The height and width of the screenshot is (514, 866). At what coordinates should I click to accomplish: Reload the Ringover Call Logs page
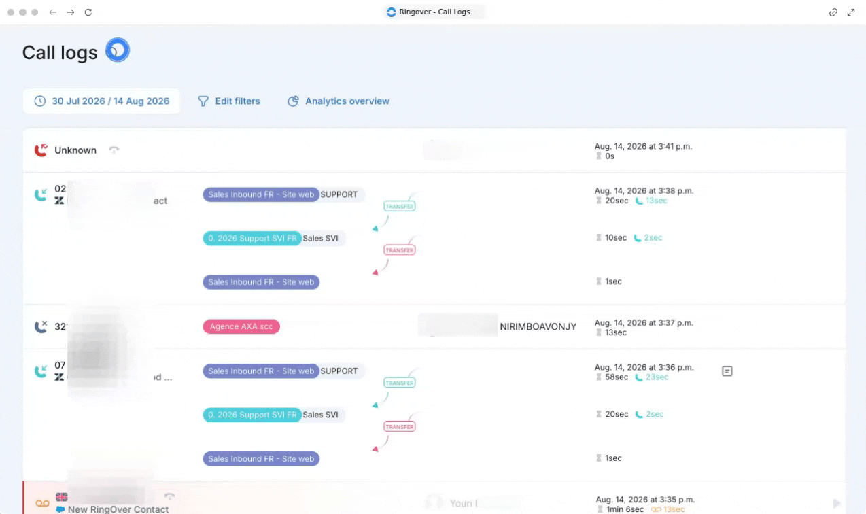click(x=88, y=12)
